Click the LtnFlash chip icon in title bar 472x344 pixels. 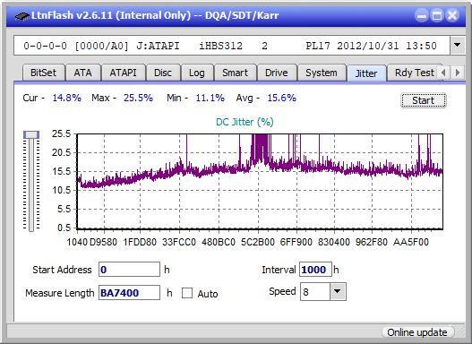21,15
